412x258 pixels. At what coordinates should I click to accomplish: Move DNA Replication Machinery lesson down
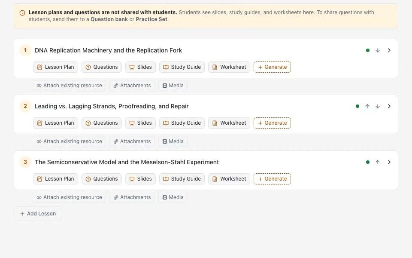click(x=378, y=50)
